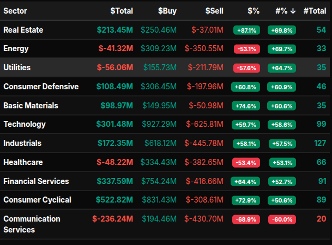The image size is (332, 245).
Task: Open the Communication Services sector
Action: pyautogui.click(x=32, y=224)
